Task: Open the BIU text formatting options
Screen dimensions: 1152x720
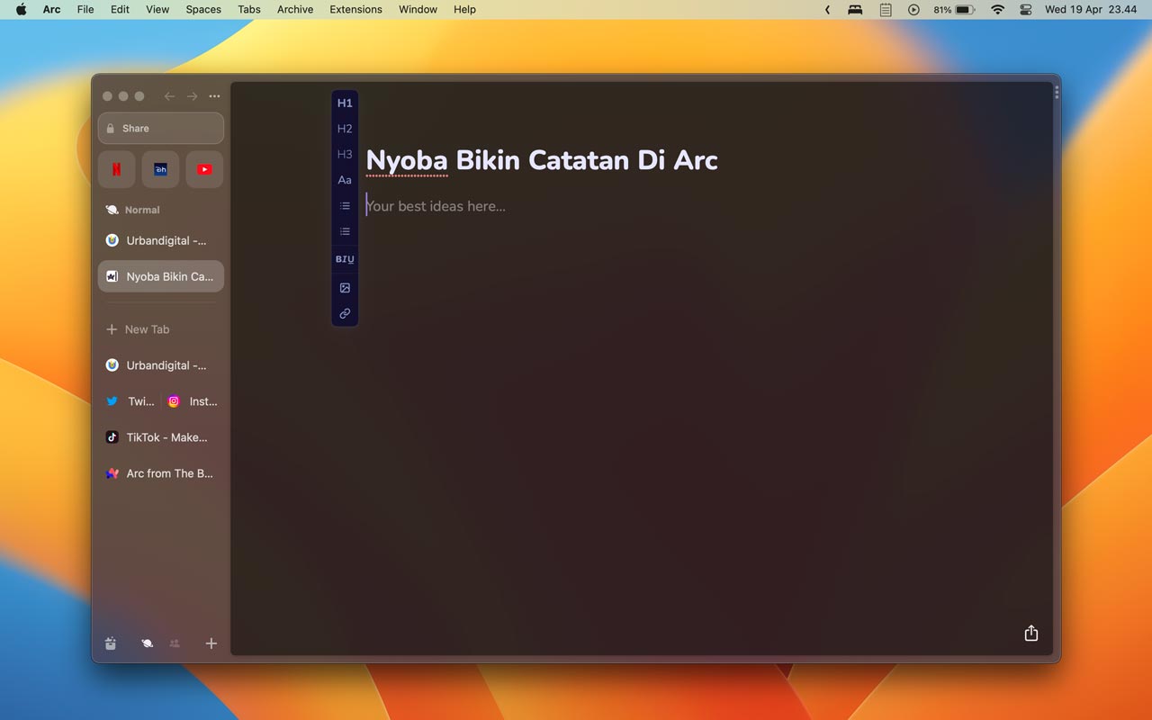Action: [x=345, y=259]
